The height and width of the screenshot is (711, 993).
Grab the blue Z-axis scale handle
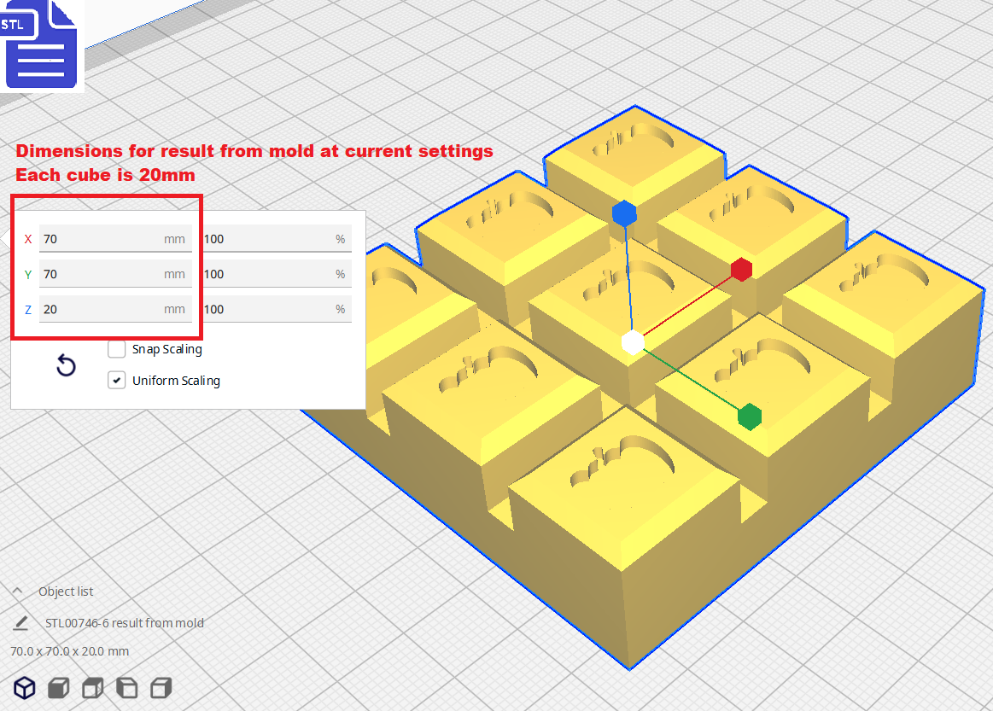624,213
